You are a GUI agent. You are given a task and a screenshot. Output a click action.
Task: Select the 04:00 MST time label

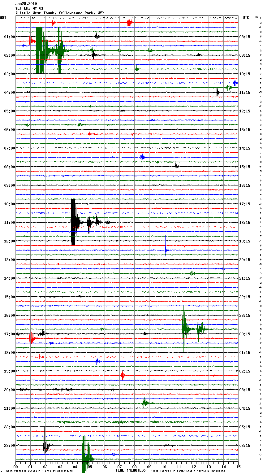click(x=10, y=93)
